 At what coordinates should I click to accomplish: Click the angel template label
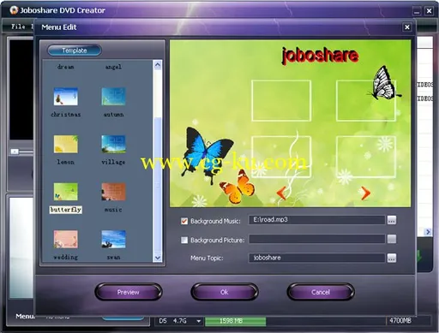(x=113, y=67)
